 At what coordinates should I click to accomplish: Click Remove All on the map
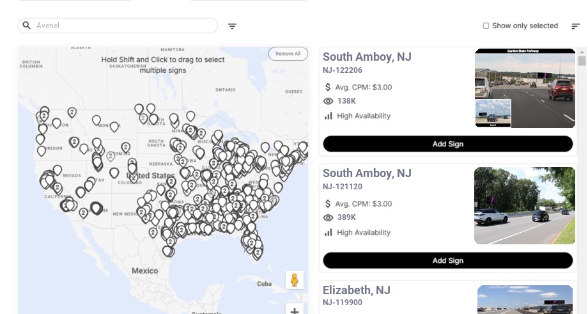tap(288, 54)
